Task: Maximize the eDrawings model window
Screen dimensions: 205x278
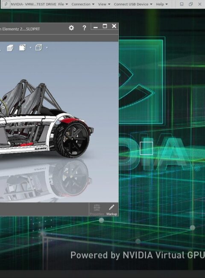Action: [105, 26]
